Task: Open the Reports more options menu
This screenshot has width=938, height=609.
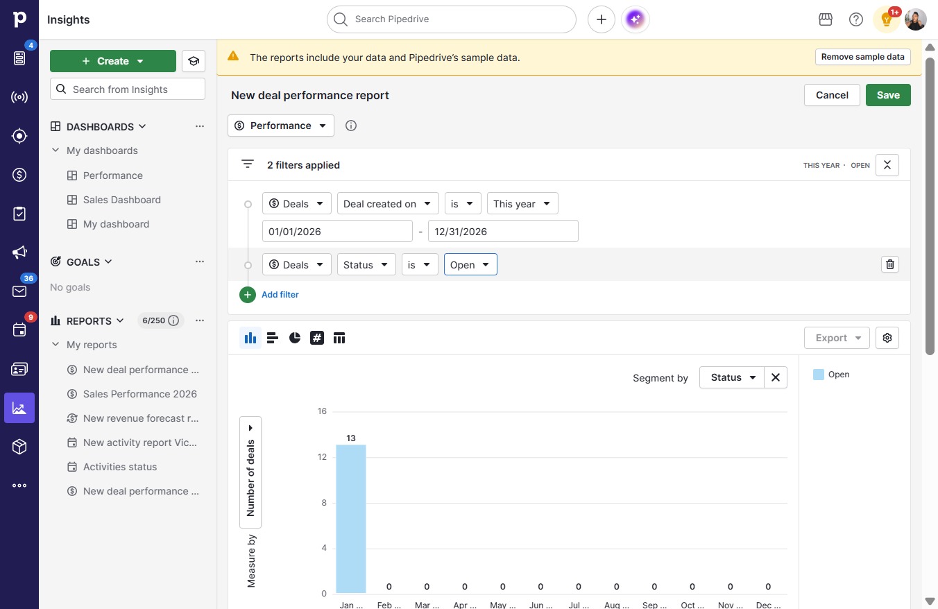Action: [x=200, y=320]
